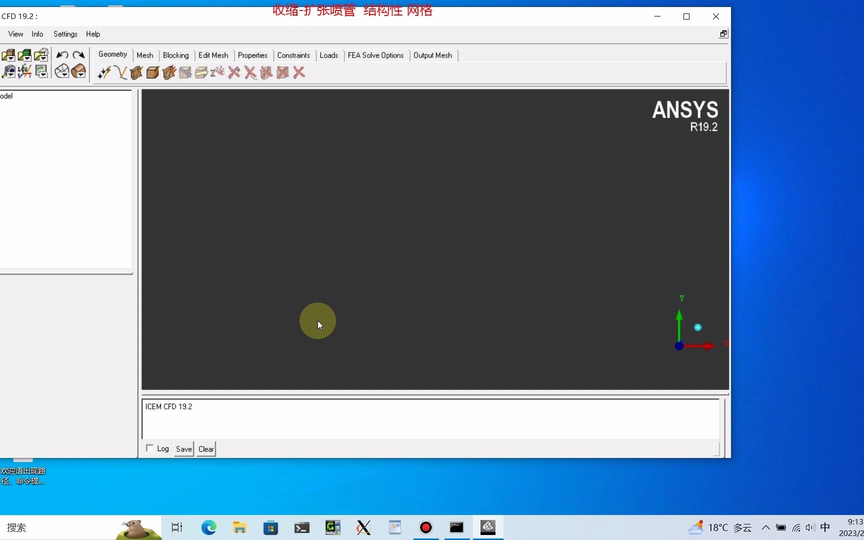Click the Refresh view icon with green arrows
The height and width of the screenshot is (540, 864).
coord(41,71)
